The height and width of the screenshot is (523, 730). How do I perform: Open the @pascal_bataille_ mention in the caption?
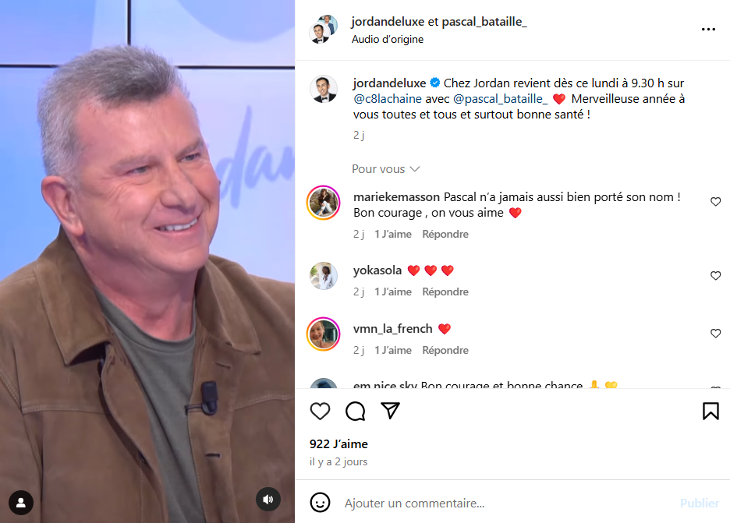coord(500,99)
